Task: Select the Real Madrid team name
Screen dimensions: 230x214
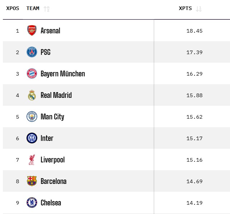Action: tap(56, 95)
